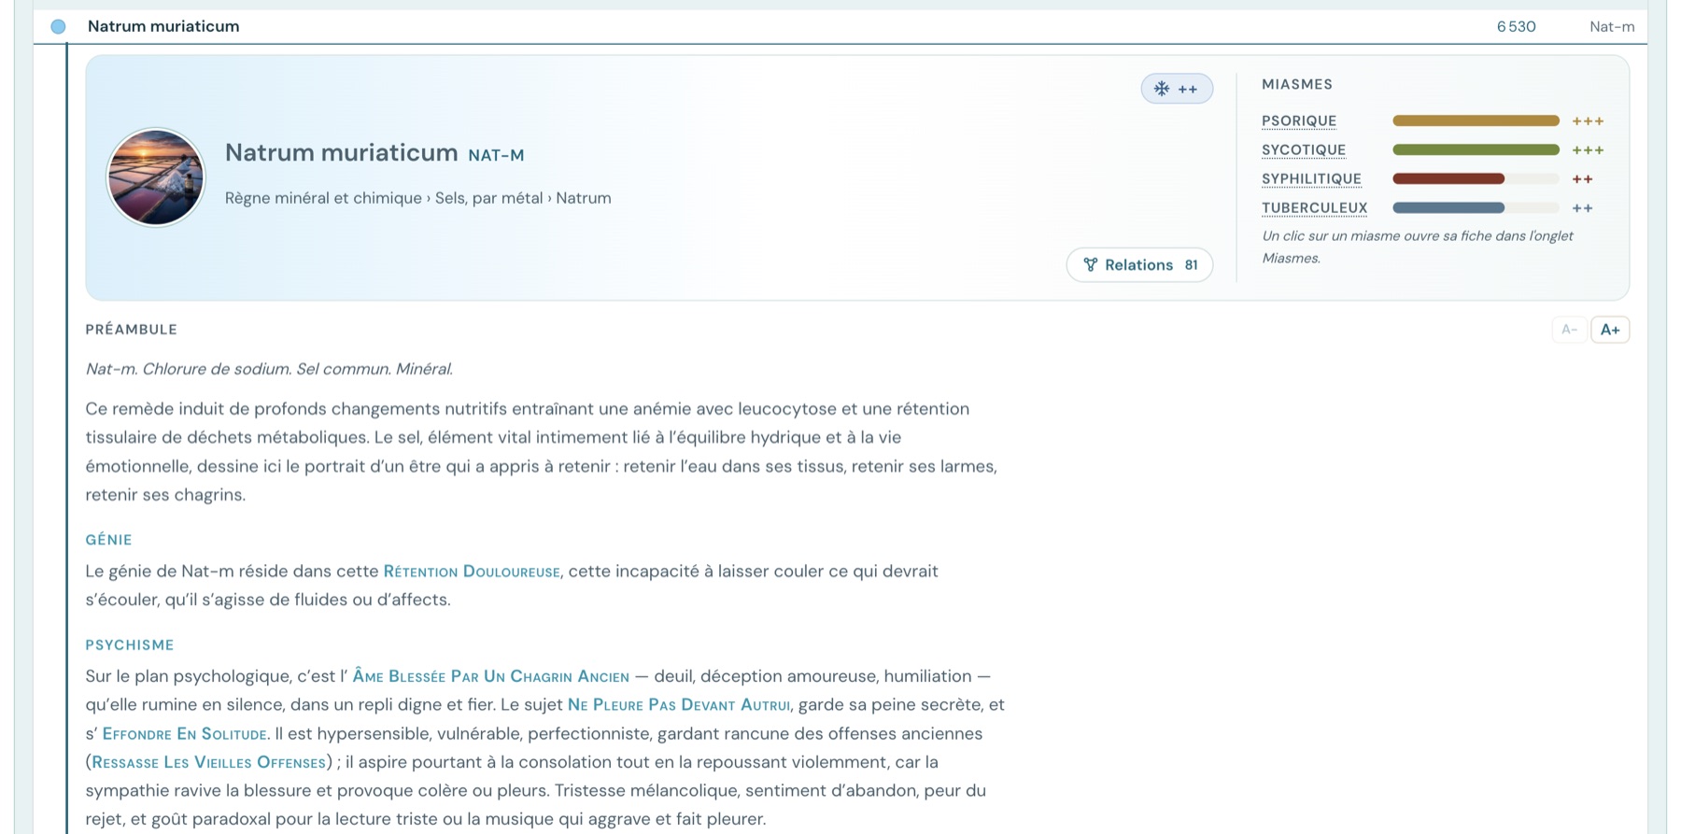1681x834 pixels.
Task: Click the Natrum breadcrumb
Action: point(584,198)
